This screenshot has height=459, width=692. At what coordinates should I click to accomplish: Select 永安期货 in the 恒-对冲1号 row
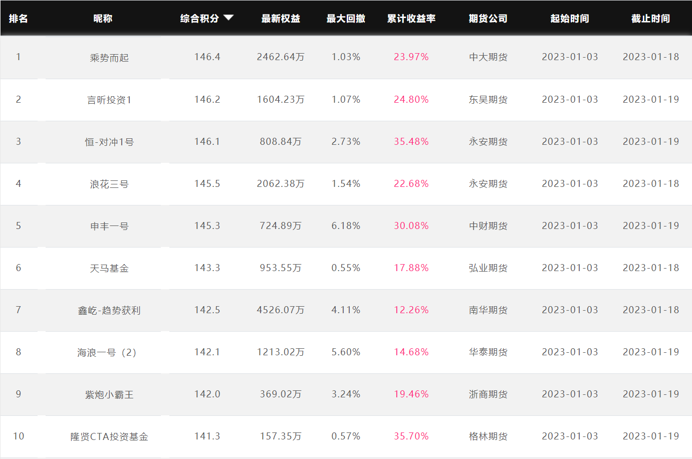coord(488,141)
